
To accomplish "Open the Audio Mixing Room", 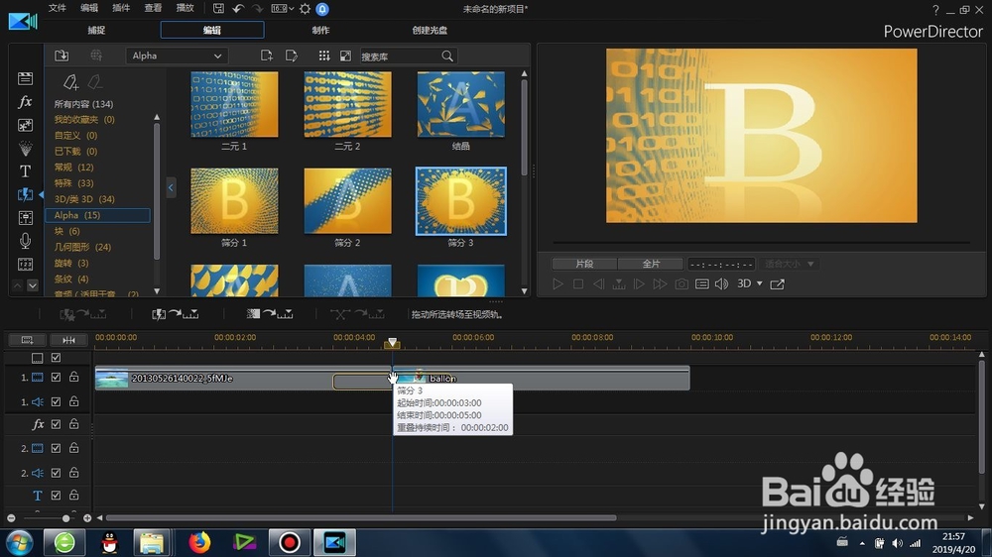I will click(x=26, y=218).
